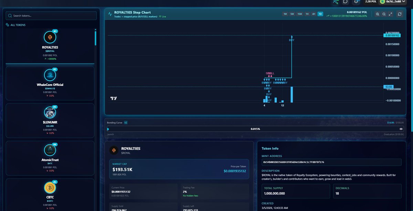Click the bonding curve progress bar
This screenshot has width=413, height=211.
click(x=255, y=129)
